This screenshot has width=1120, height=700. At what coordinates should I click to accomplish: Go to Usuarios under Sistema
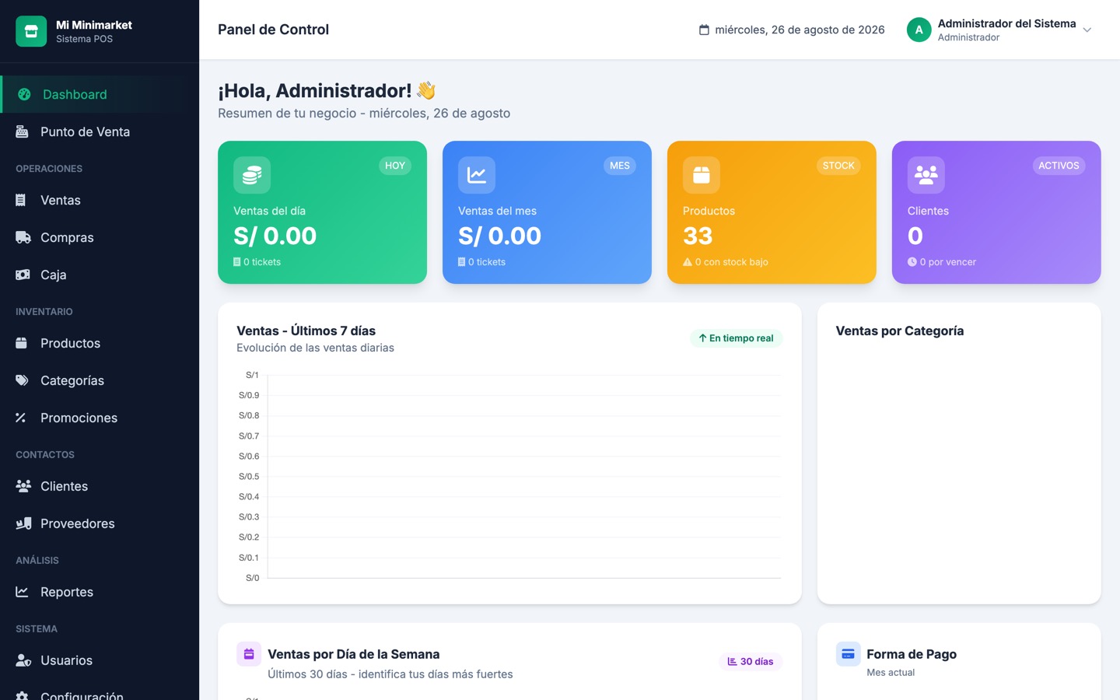pos(100,660)
